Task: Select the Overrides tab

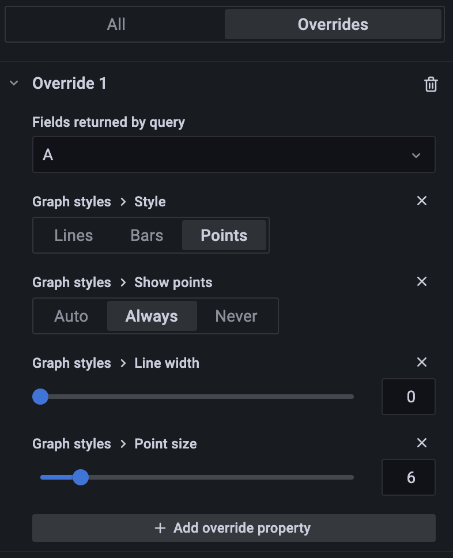Action: [333, 24]
